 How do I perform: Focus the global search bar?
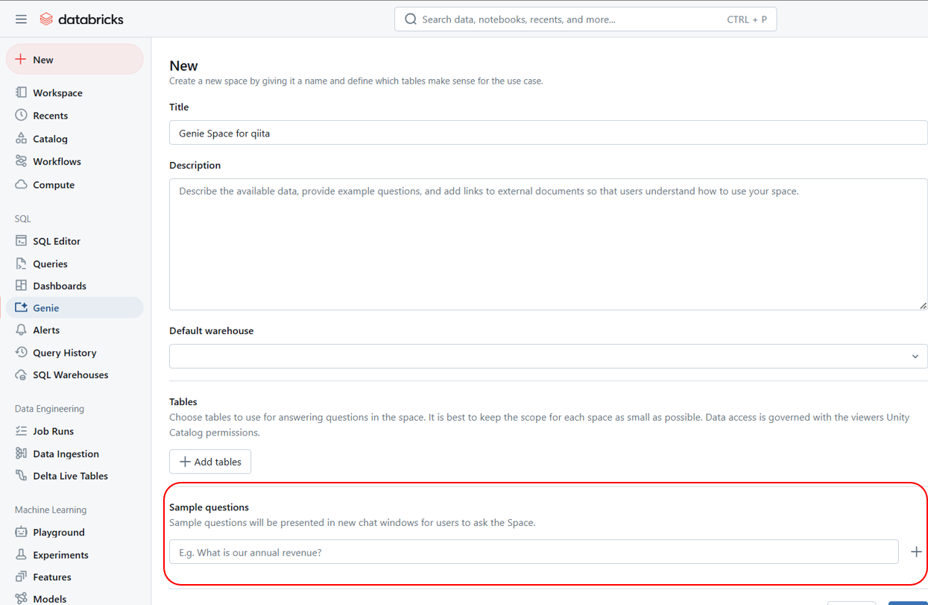click(585, 19)
